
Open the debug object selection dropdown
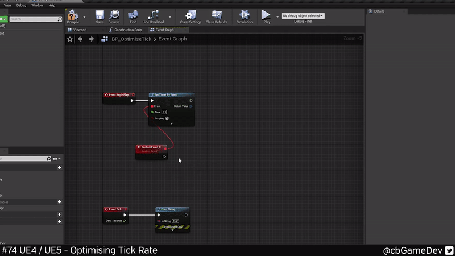tap(303, 16)
